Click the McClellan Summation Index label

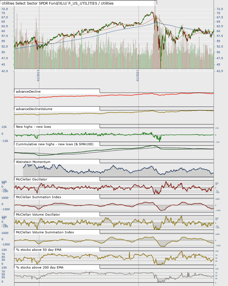pos(38,197)
